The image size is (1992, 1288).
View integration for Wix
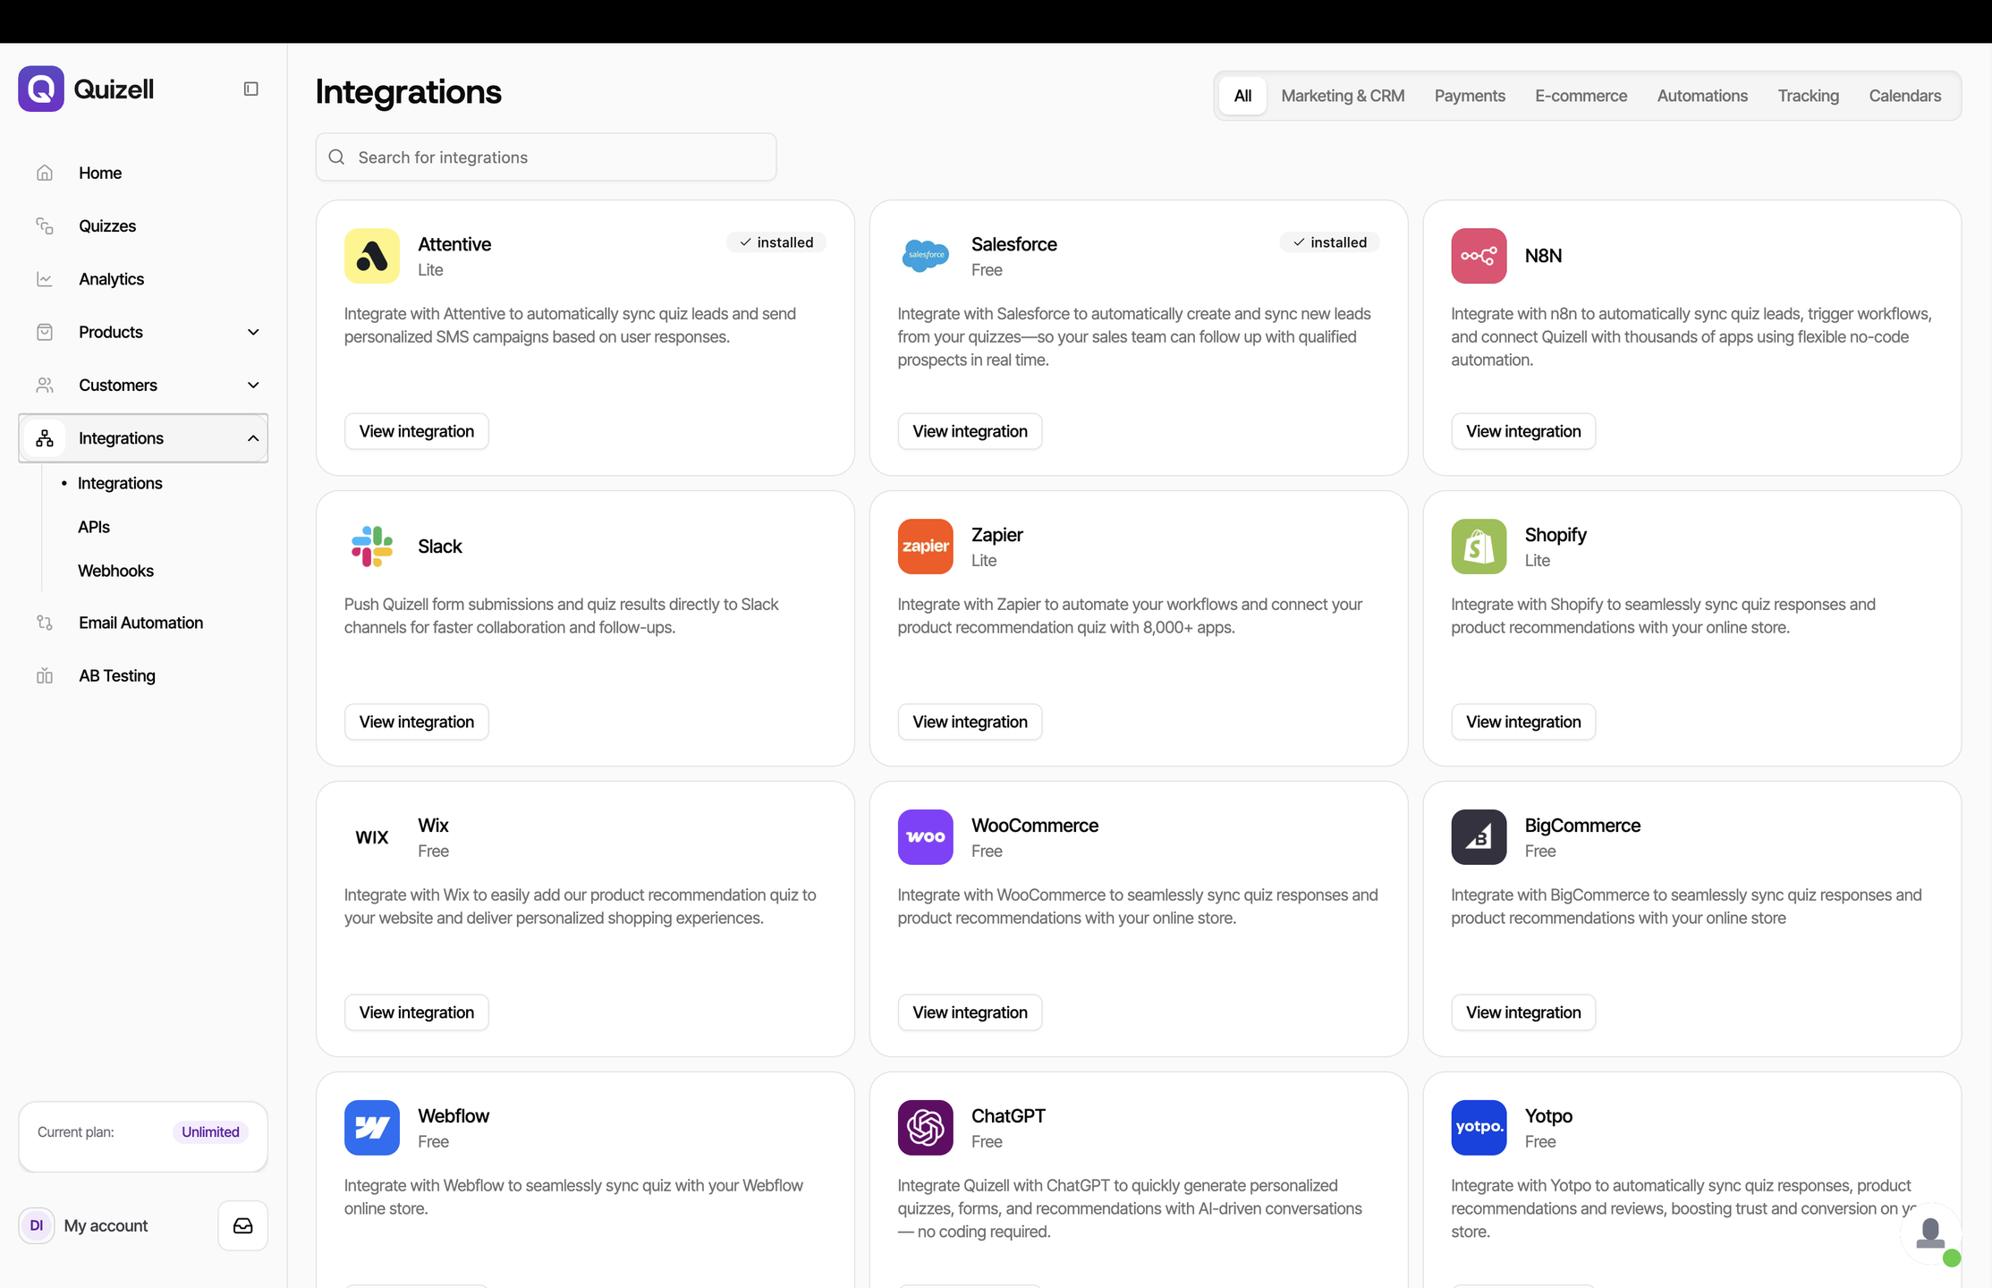point(417,1013)
